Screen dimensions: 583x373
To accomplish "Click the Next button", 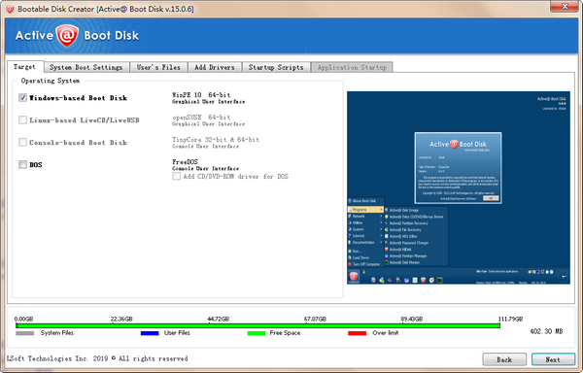I will coord(553,359).
